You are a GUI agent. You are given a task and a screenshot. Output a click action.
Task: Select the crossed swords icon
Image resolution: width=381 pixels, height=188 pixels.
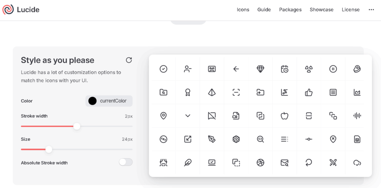coord(333,163)
